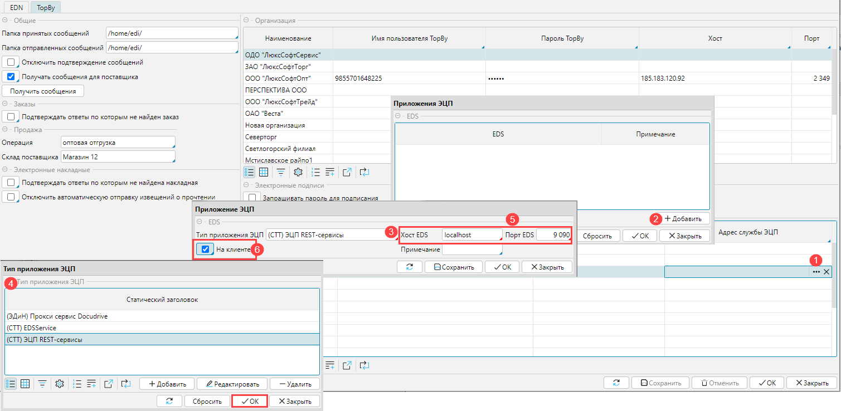
Task: Click the Хост EDS input field
Action: pos(471,235)
